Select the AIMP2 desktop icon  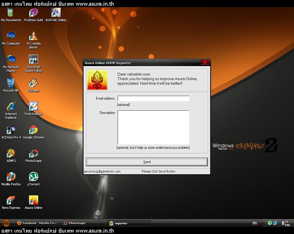[x=11, y=156]
